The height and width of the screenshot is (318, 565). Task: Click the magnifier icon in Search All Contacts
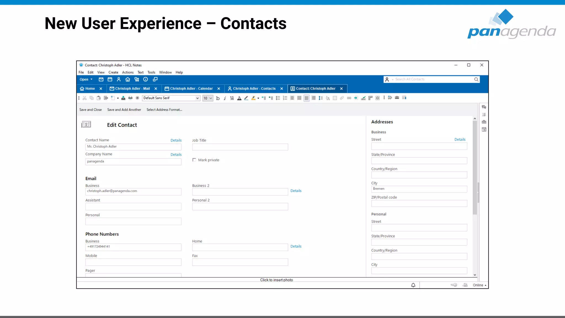click(x=476, y=79)
